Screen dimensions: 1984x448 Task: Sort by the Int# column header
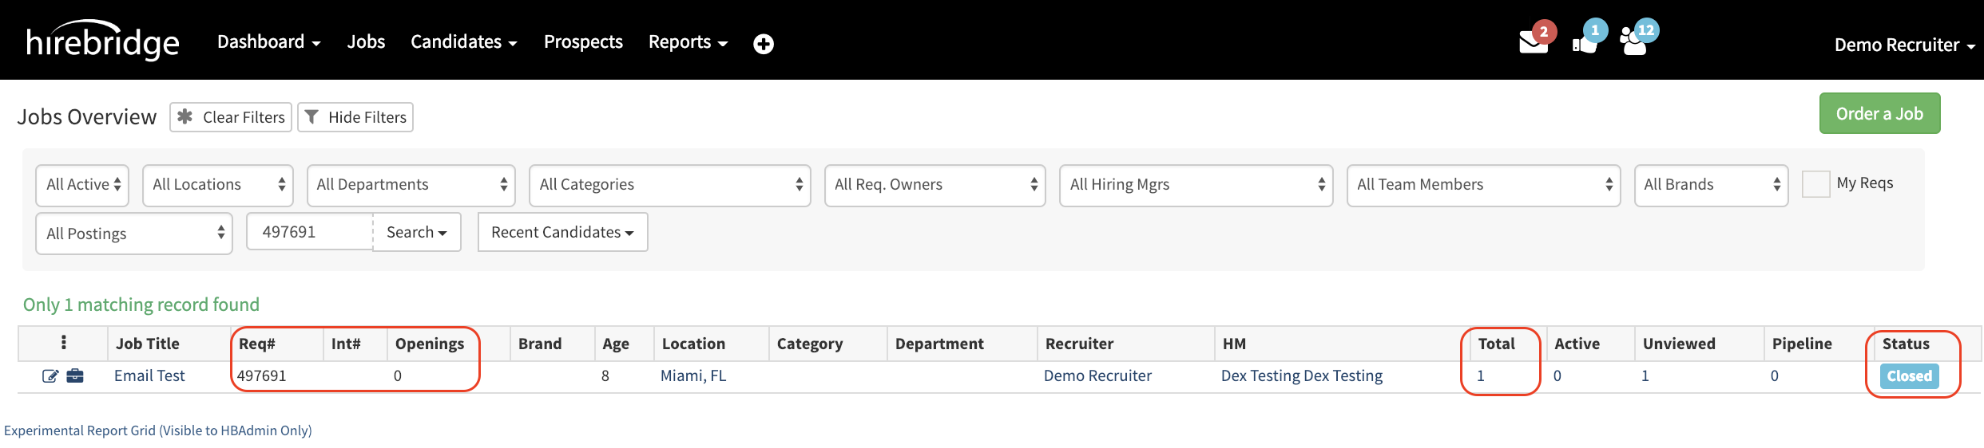[x=346, y=344]
